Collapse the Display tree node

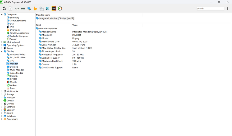pos(2,51)
